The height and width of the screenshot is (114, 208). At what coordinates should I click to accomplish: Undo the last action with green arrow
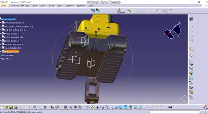point(35,107)
